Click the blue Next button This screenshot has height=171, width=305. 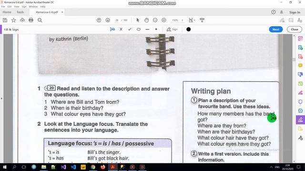pos(275,29)
